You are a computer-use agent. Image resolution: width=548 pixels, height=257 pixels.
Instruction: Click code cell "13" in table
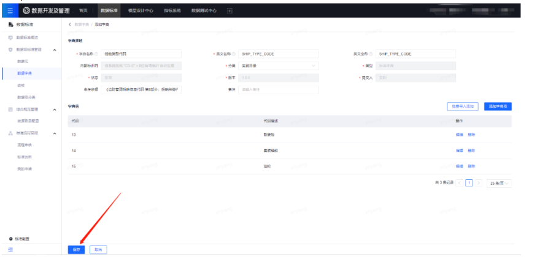coord(74,135)
